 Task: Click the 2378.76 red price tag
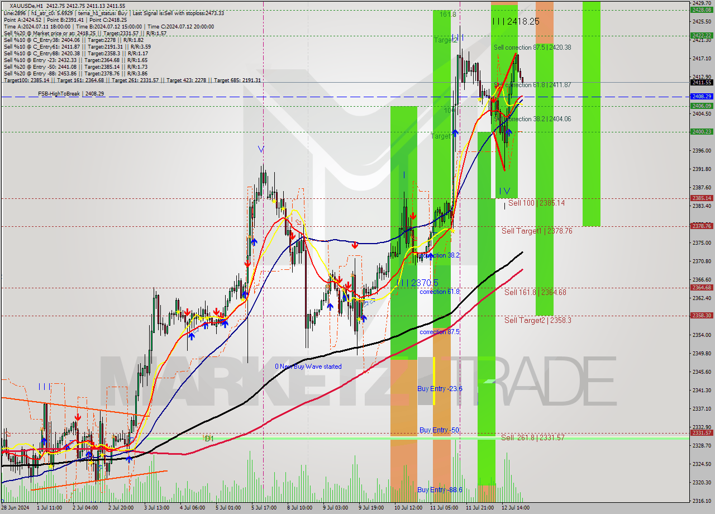click(701, 226)
